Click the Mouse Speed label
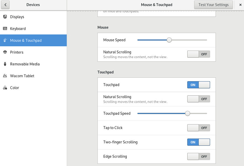244x166 pixels. pyautogui.click(x=114, y=40)
